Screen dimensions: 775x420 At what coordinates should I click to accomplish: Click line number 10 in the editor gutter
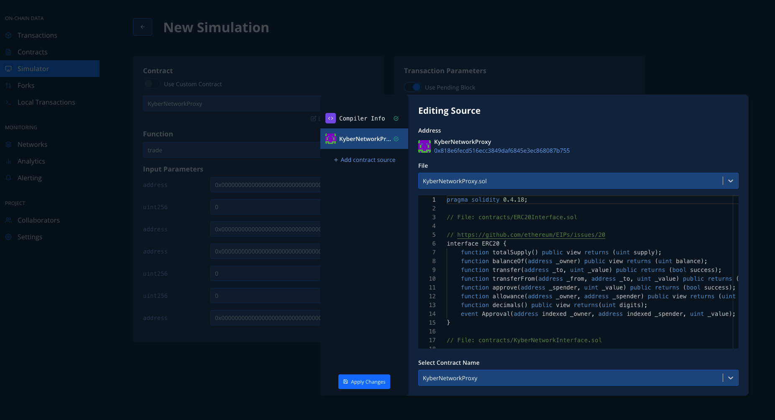(x=432, y=279)
